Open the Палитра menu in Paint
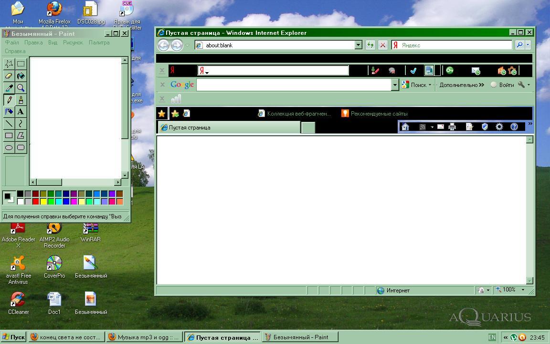This screenshot has width=550, height=344. pos(99,43)
